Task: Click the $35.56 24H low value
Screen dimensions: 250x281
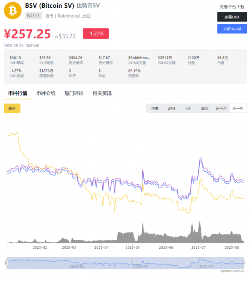Action: coord(45,58)
